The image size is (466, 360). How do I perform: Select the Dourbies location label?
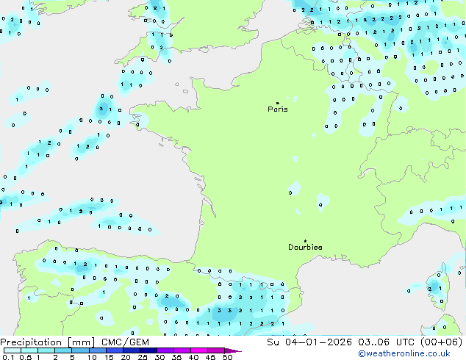tap(305, 248)
